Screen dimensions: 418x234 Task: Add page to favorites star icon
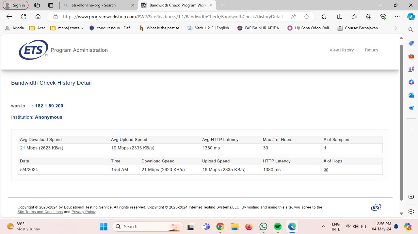pos(306,17)
